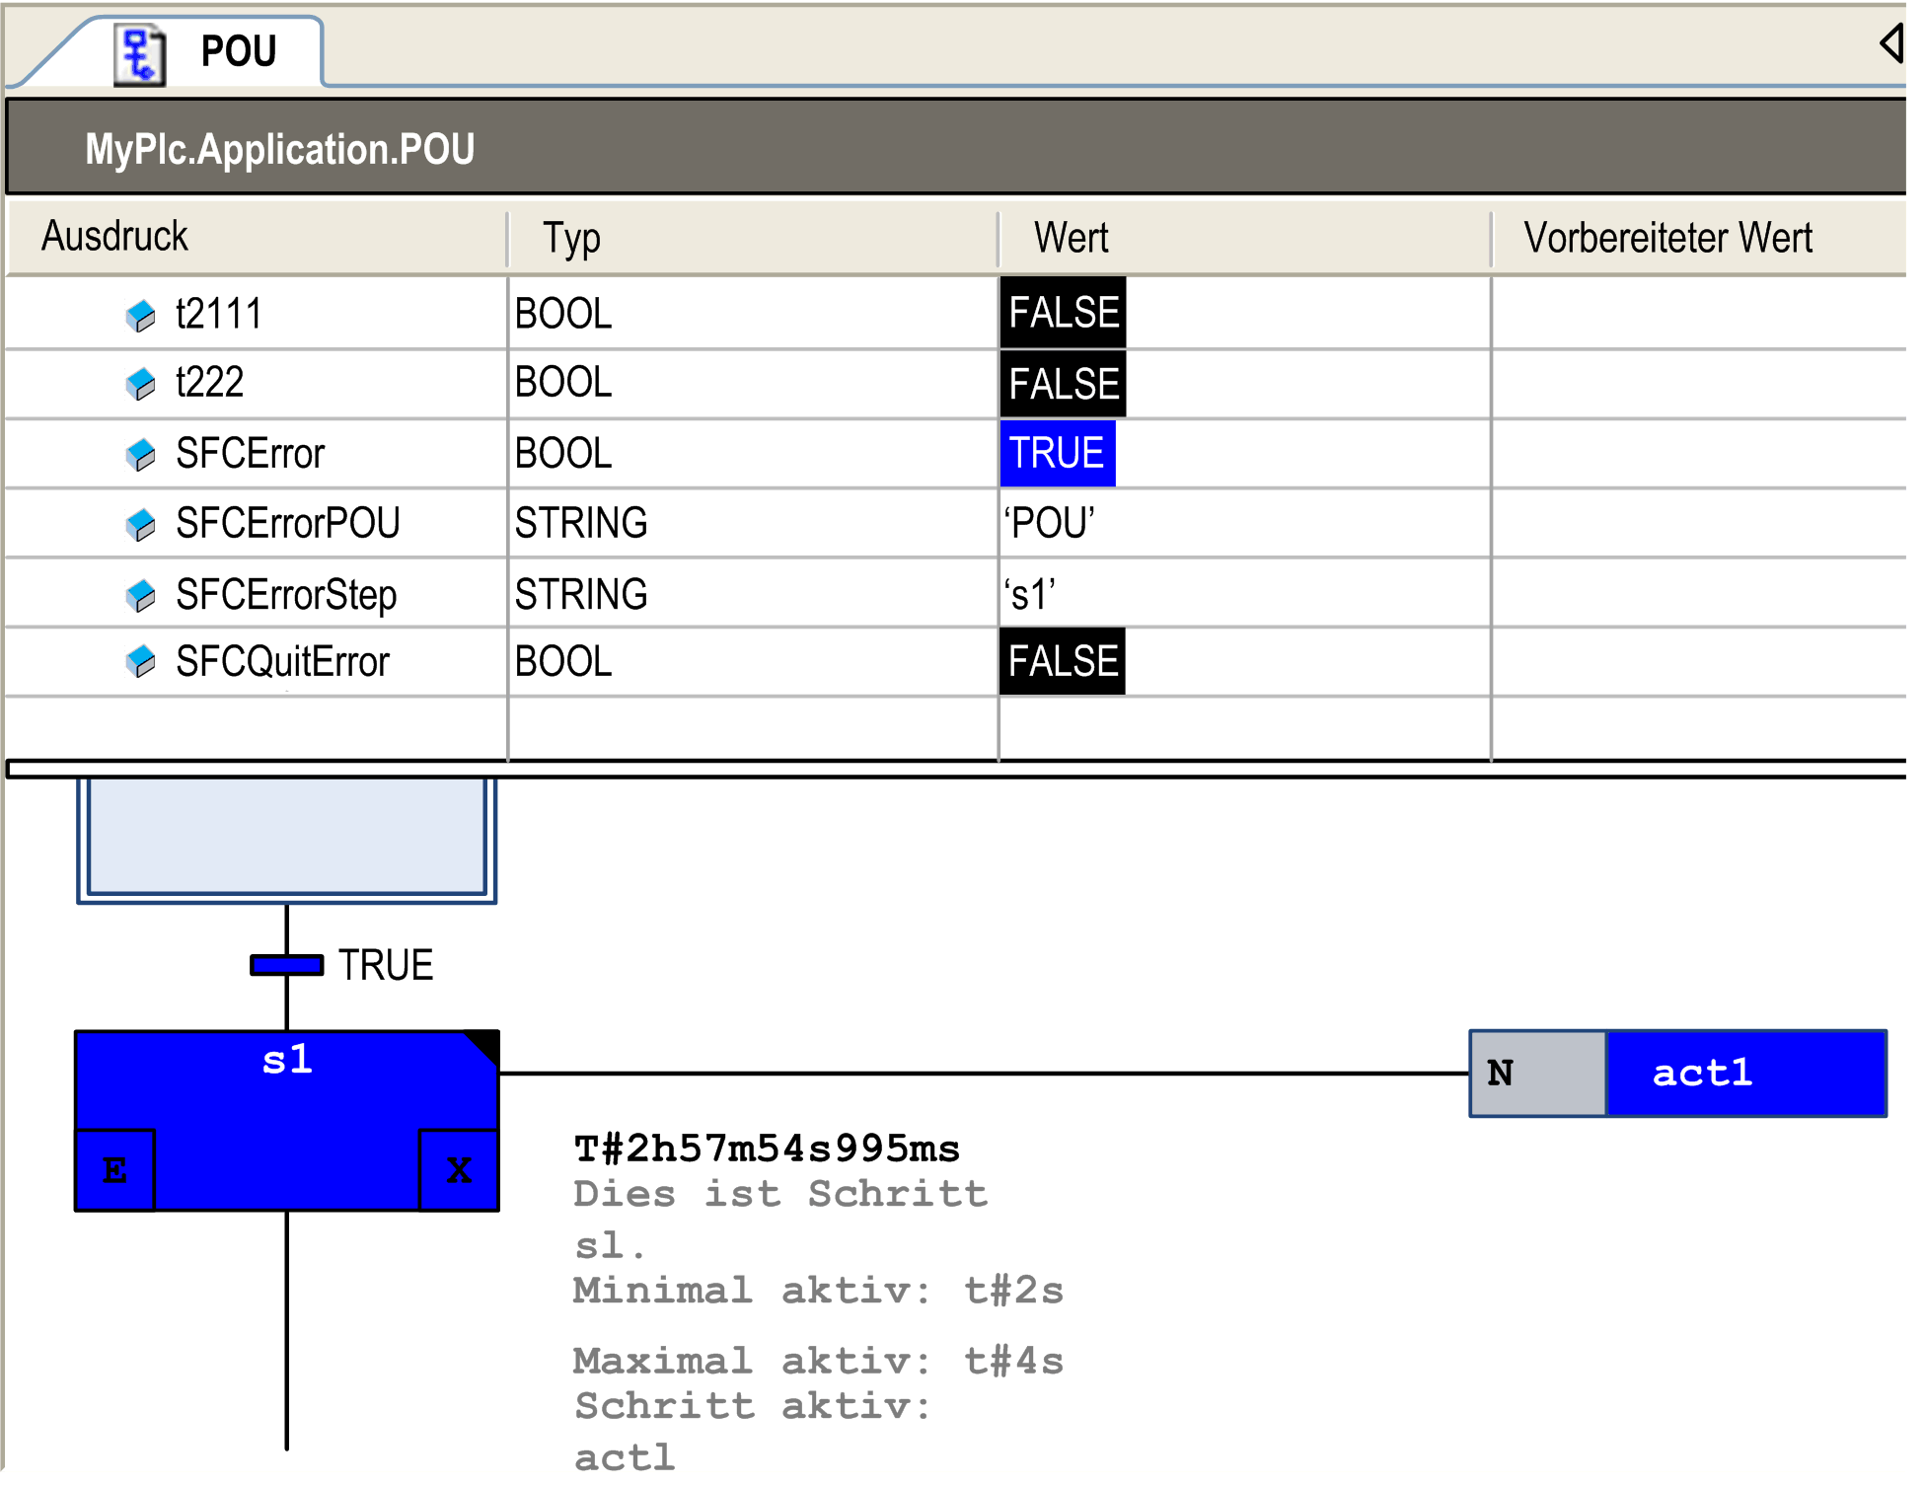Click the SFCErrorPOU variable icon

(141, 525)
